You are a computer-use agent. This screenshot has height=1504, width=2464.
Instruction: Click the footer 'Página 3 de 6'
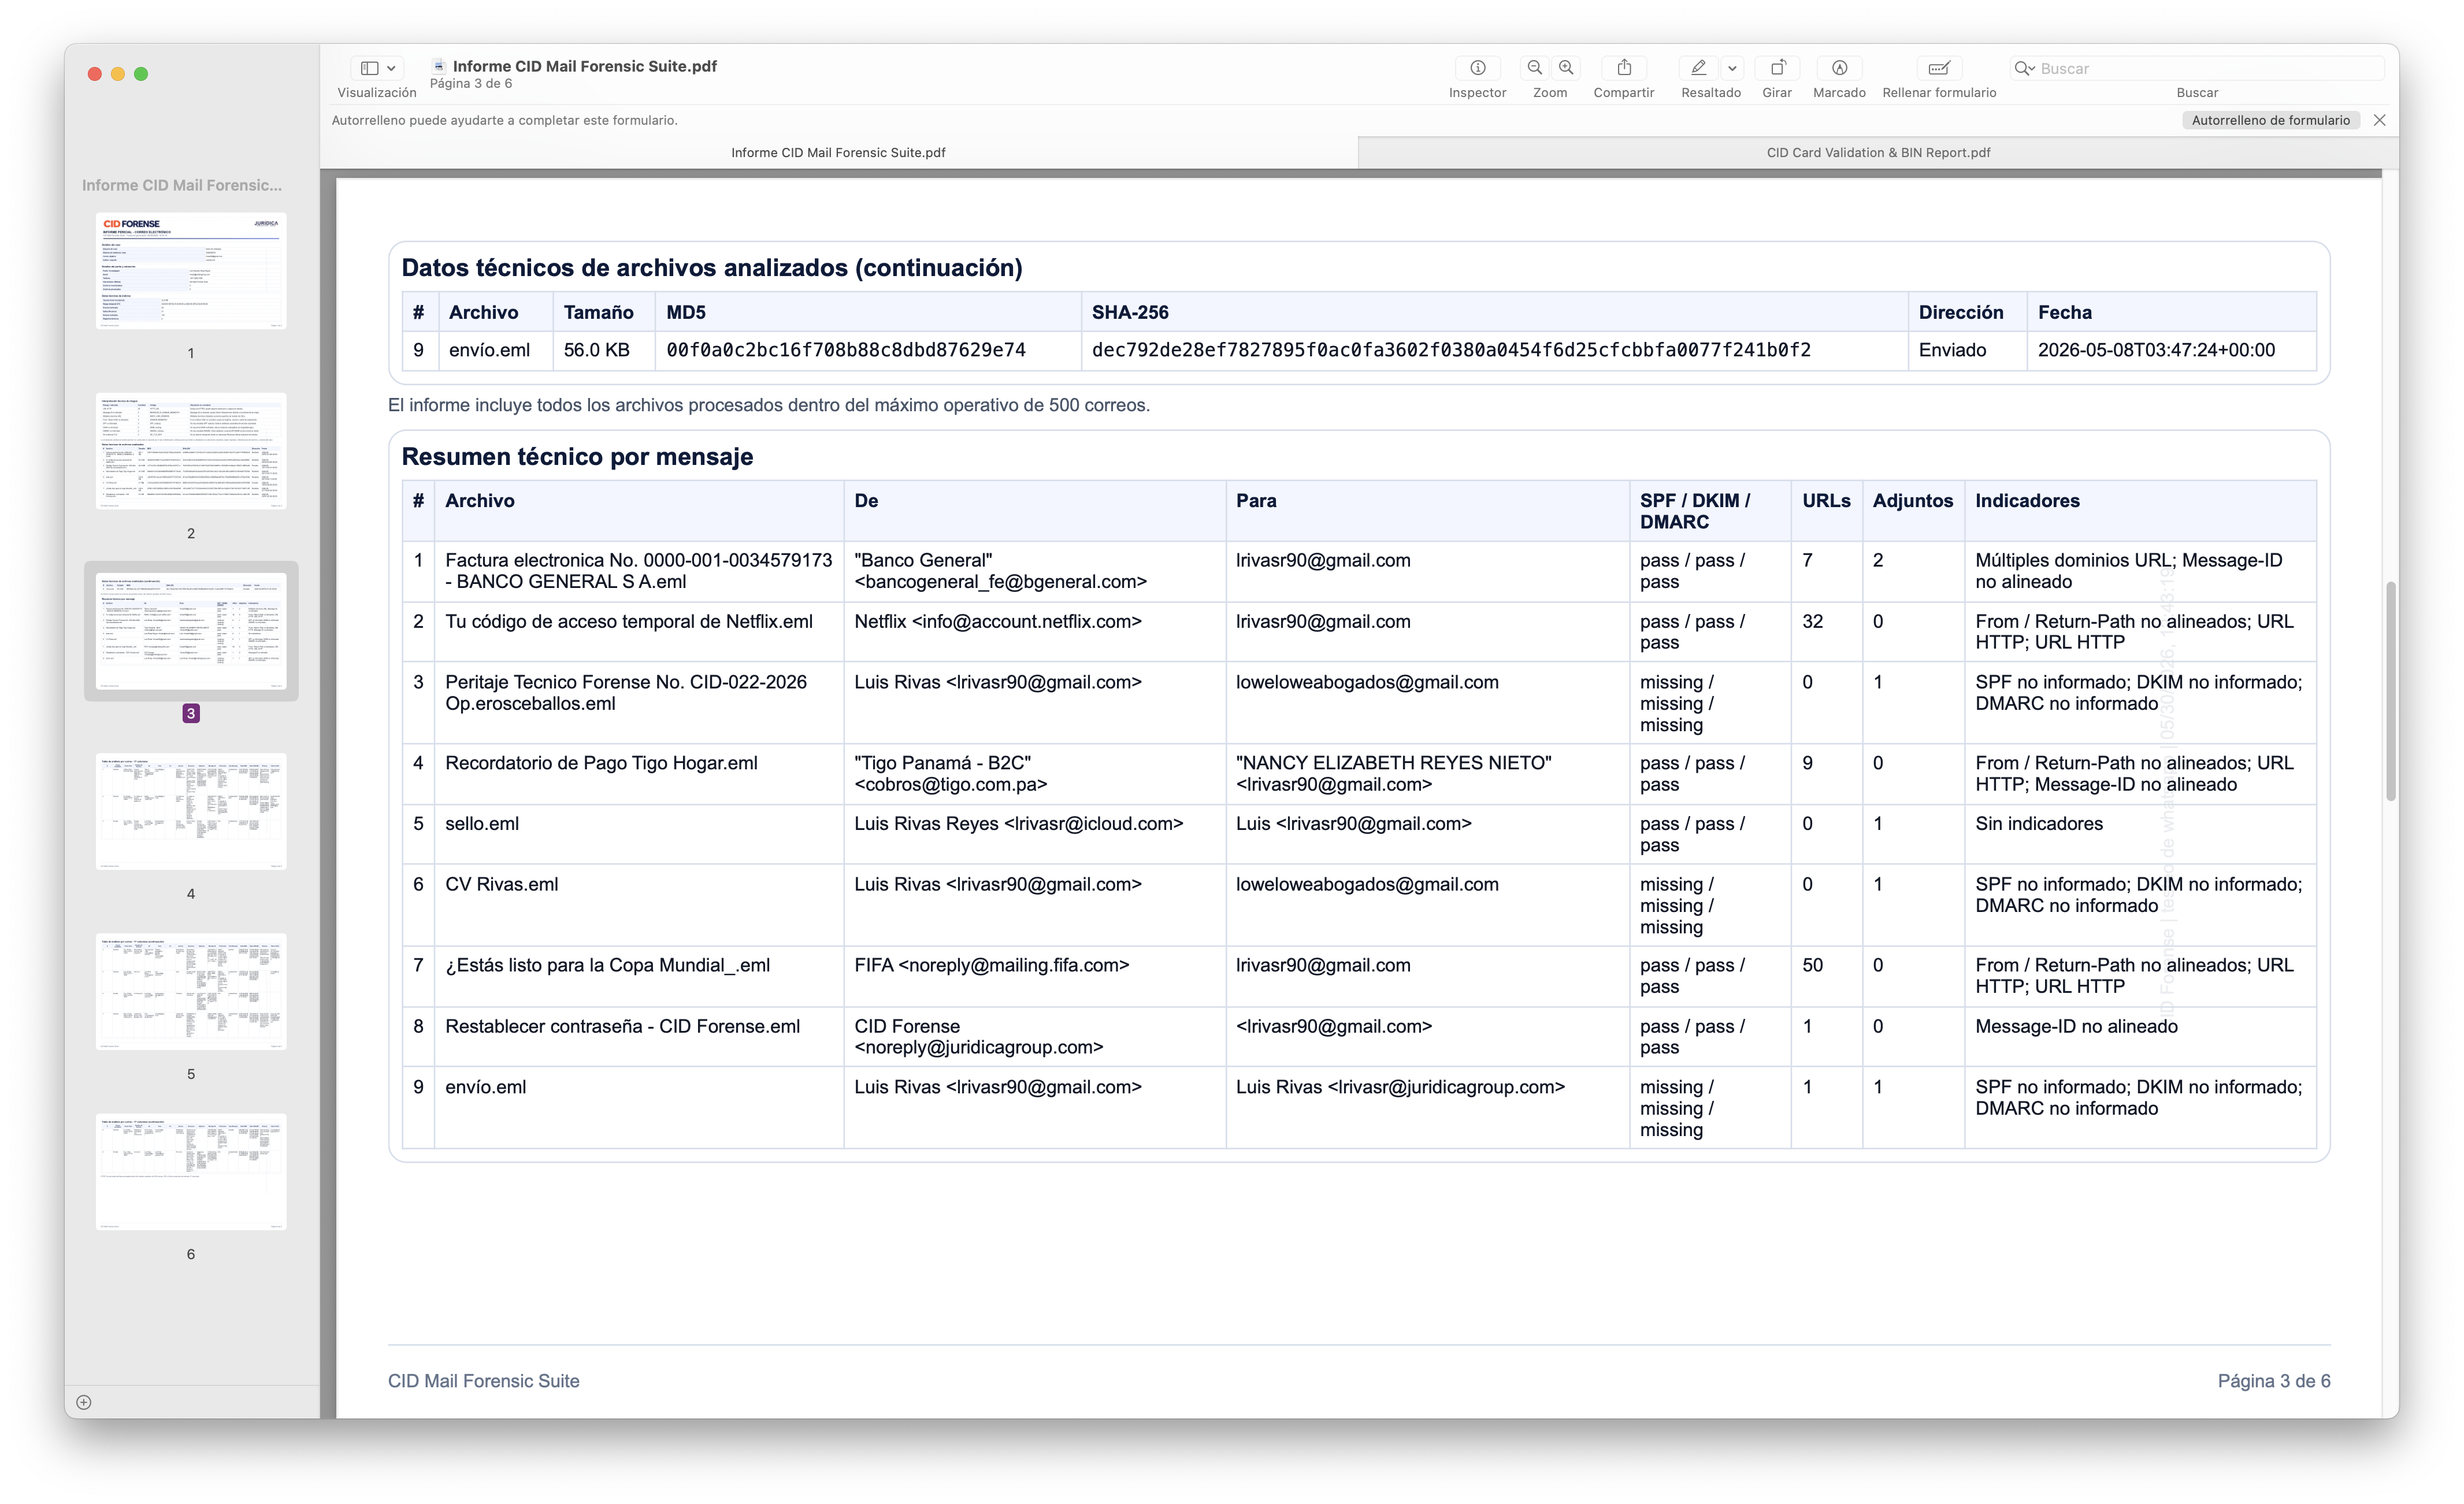click(x=2274, y=1381)
